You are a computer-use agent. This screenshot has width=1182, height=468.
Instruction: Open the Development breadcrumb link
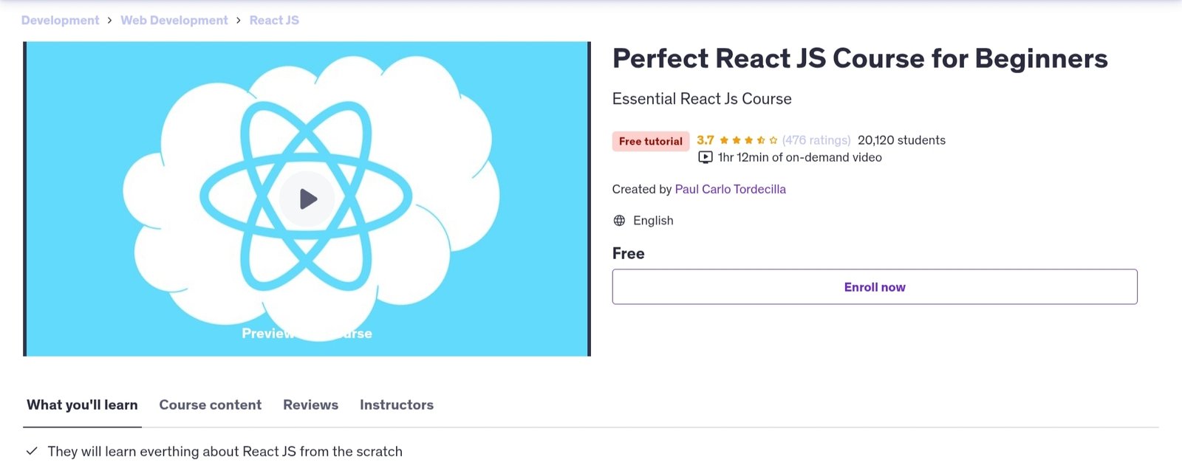click(60, 20)
